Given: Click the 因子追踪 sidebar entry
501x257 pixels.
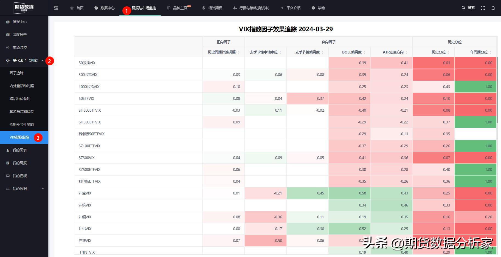Looking at the screenshot, I should (17, 73).
